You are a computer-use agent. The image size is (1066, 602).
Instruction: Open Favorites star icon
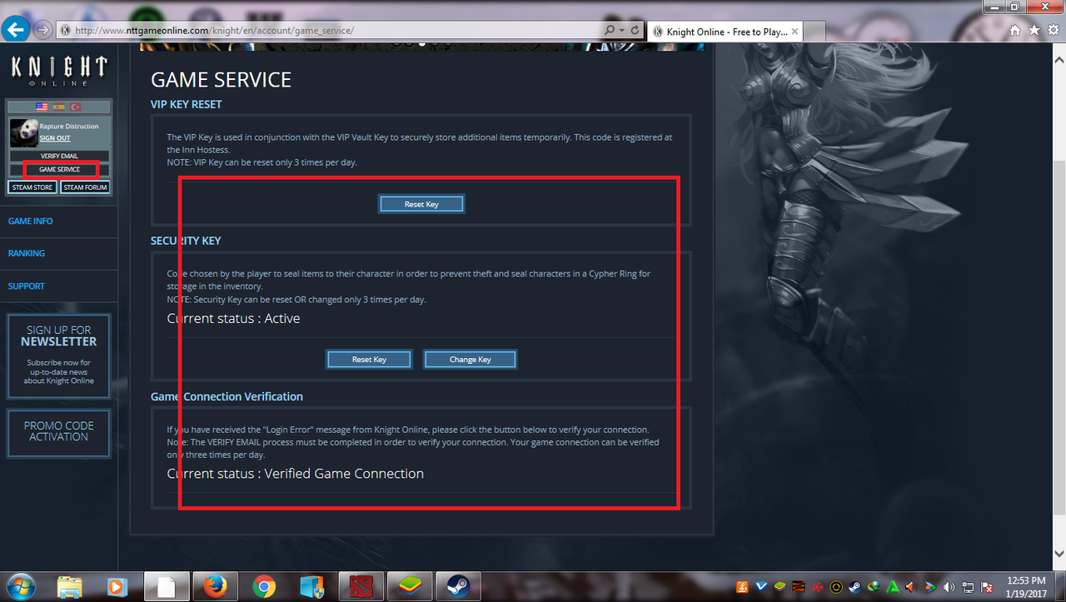point(1034,30)
